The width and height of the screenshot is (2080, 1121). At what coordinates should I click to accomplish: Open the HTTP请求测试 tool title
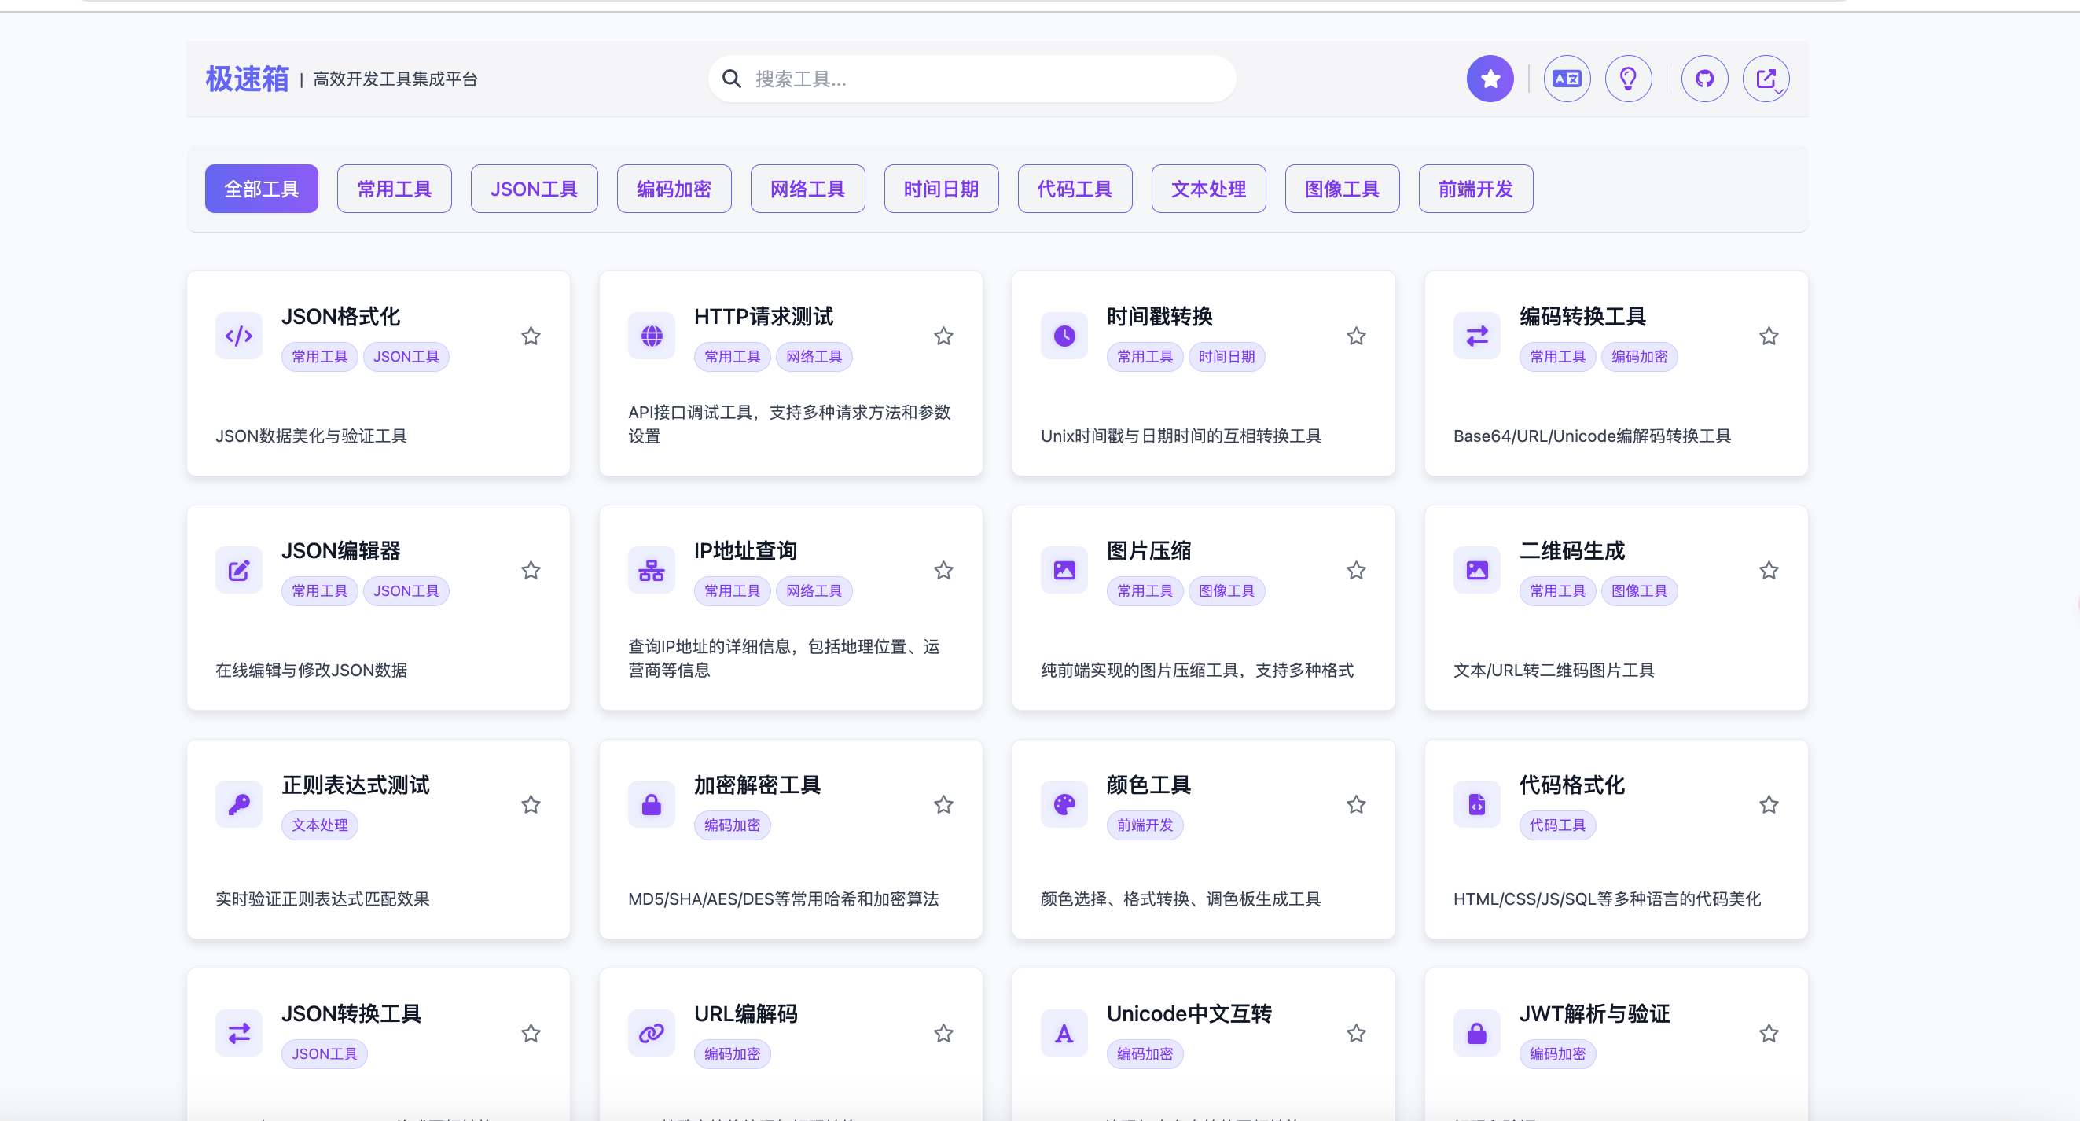click(x=764, y=317)
